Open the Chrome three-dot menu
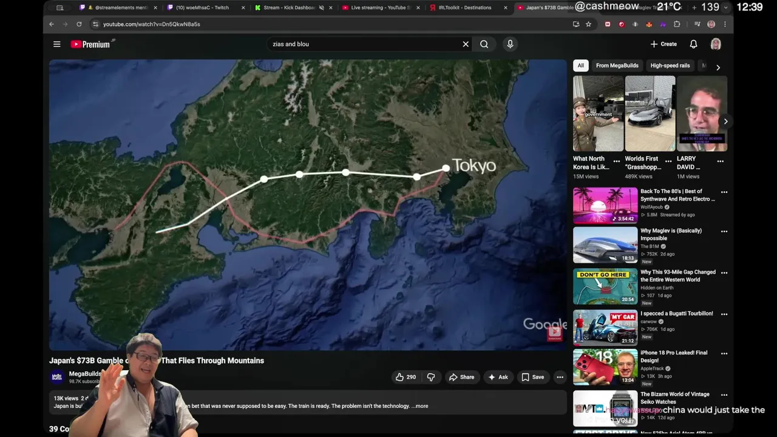The image size is (777, 437). (725, 24)
